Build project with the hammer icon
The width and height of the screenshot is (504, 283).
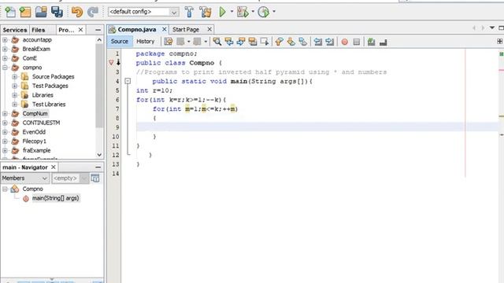pyautogui.click(x=189, y=12)
